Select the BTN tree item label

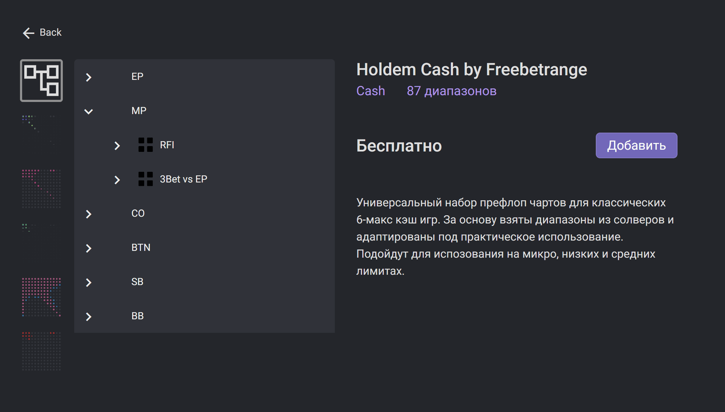141,248
